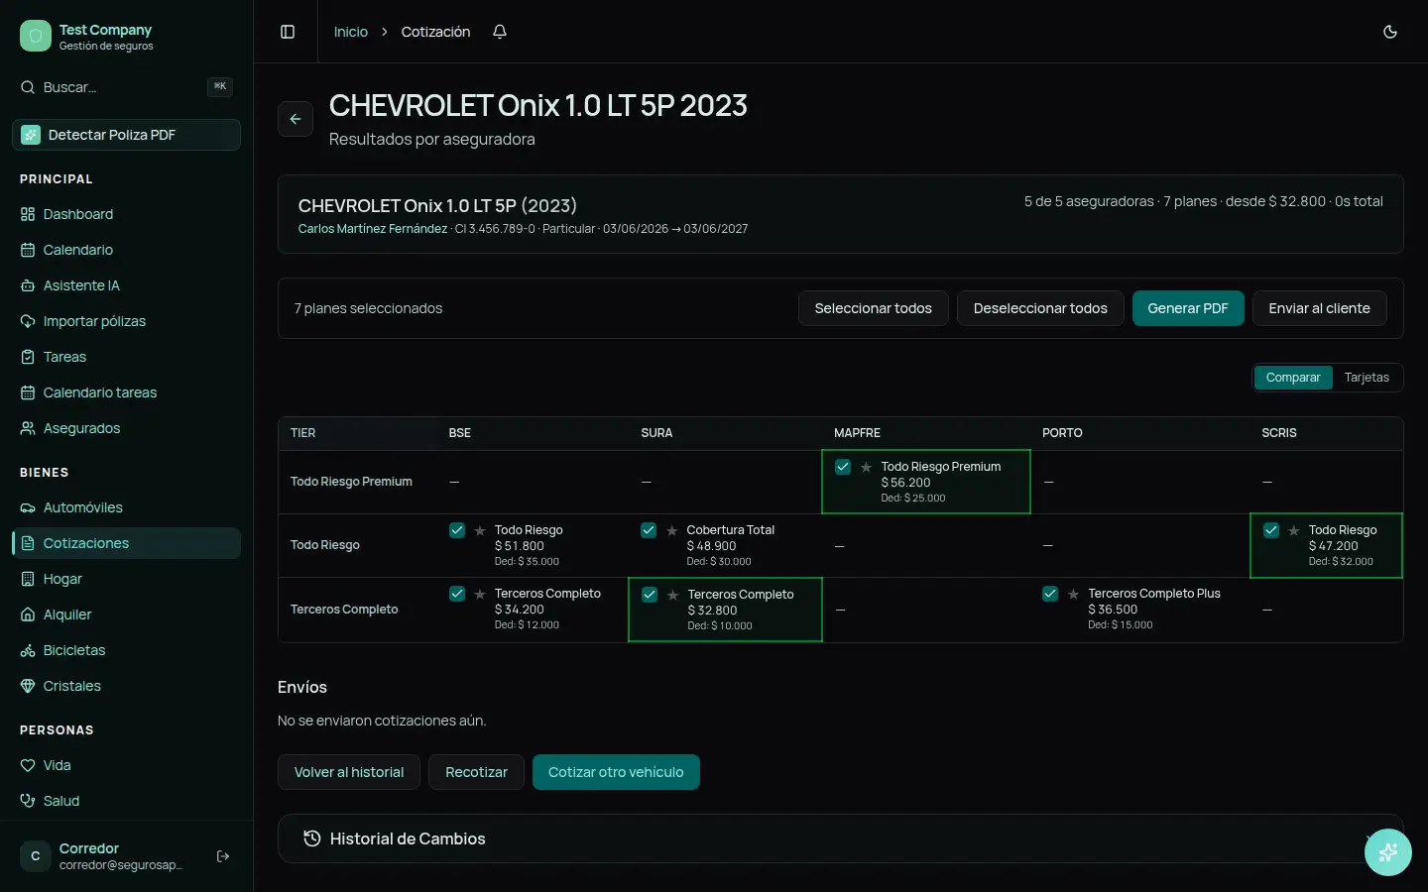Open Alquiler in the sidebar
This screenshot has width=1428, height=892.
click(x=126, y=614)
